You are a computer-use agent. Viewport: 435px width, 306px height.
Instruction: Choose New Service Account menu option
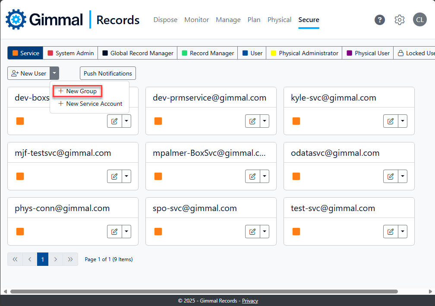[91, 104]
